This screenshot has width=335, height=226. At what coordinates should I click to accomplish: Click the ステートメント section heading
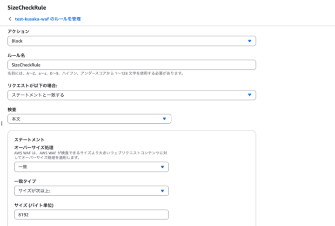click(x=29, y=140)
